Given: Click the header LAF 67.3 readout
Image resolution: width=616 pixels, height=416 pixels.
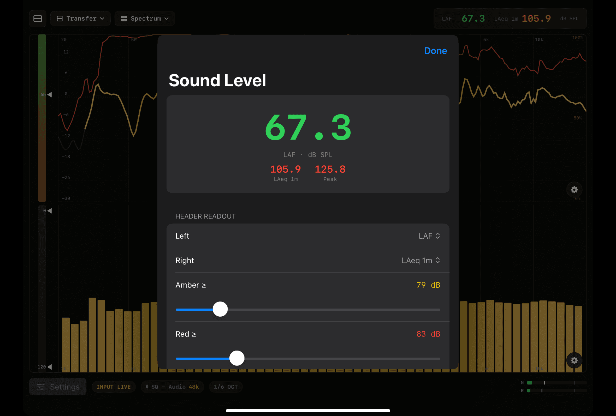Looking at the screenshot, I should [x=463, y=19].
